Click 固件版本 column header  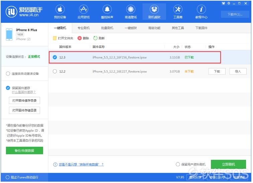click(65, 47)
